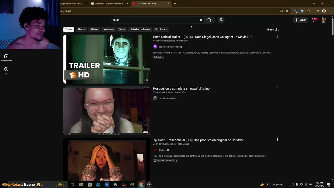Visit the Rotten Tomatoes Indie channel

[x=169, y=47]
